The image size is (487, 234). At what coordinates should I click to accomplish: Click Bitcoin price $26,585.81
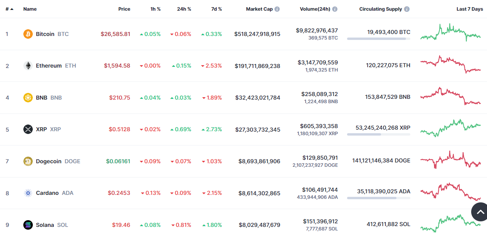pos(115,34)
